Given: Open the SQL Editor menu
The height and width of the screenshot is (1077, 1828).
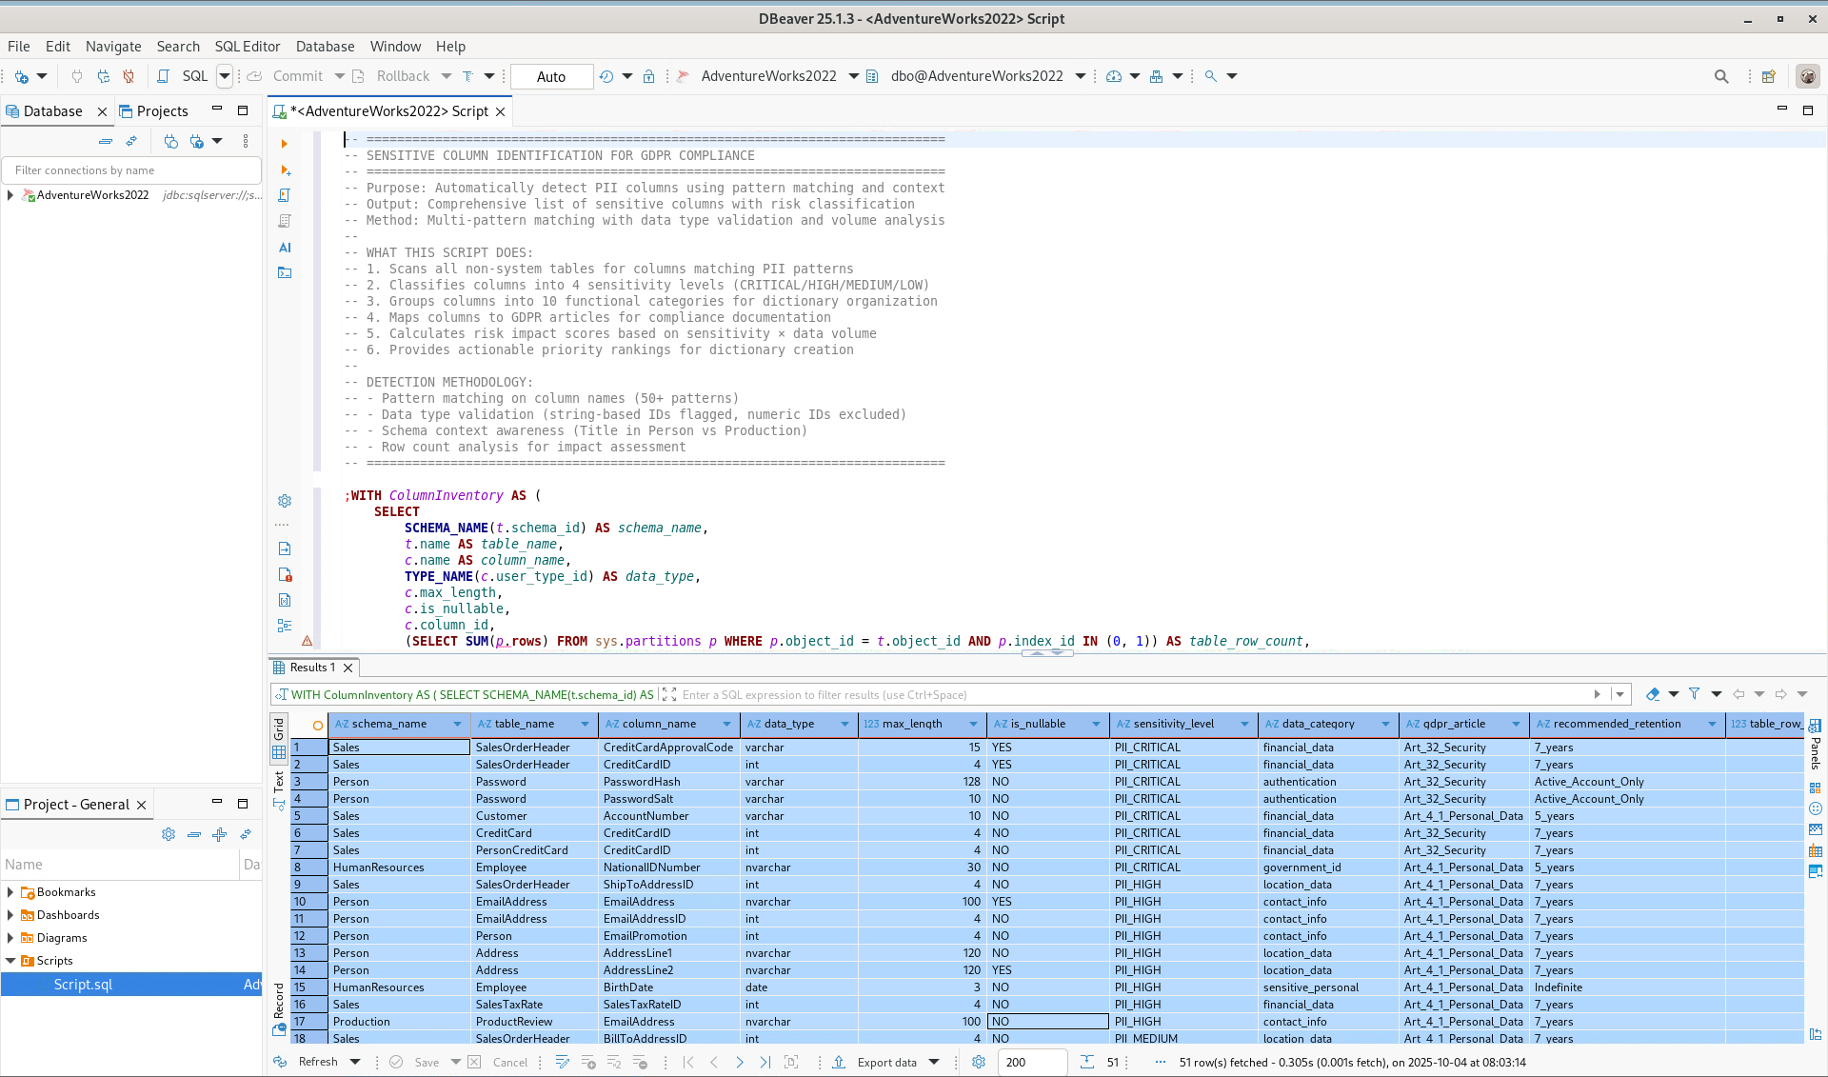Looking at the screenshot, I should click(247, 47).
